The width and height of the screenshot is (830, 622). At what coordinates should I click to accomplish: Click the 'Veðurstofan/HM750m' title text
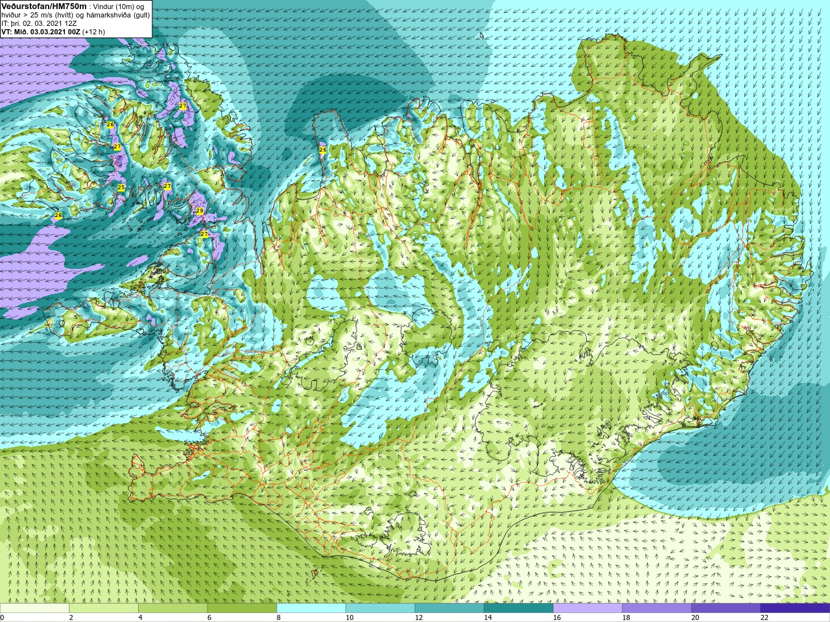pos(43,6)
